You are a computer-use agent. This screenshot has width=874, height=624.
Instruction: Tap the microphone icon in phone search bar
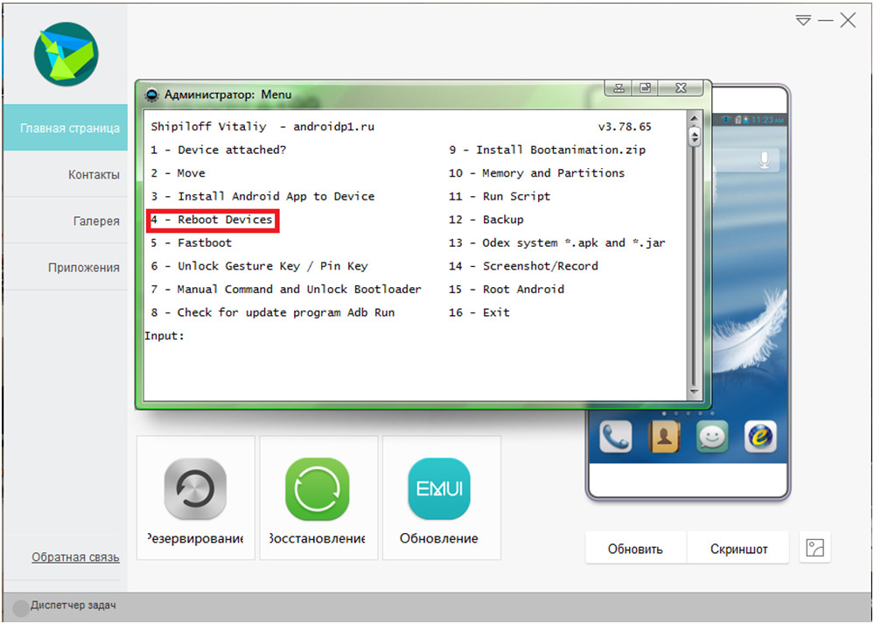point(766,159)
